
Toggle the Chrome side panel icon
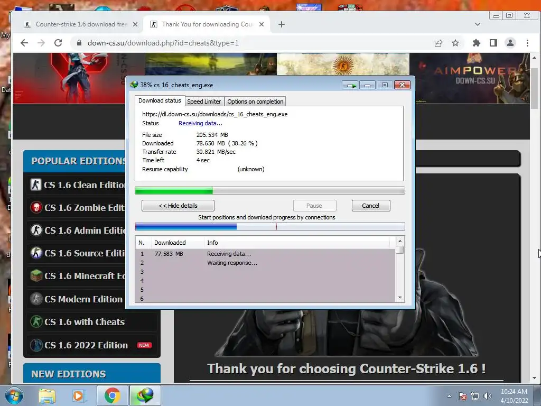pyautogui.click(x=493, y=43)
